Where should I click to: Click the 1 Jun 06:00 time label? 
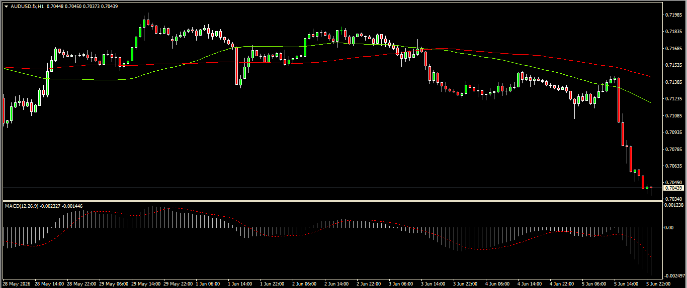pyautogui.click(x=208, y=284)
